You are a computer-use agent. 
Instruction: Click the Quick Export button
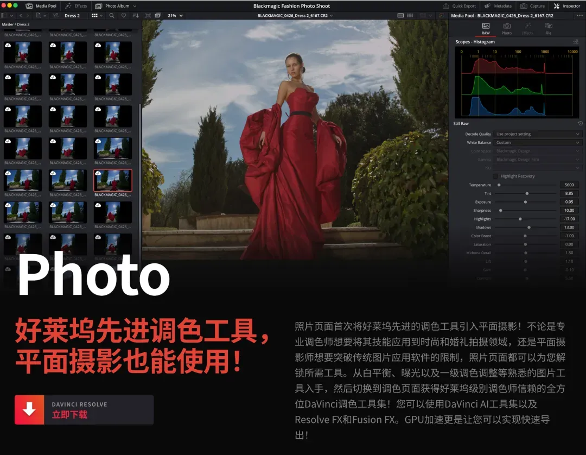point(459,6)
